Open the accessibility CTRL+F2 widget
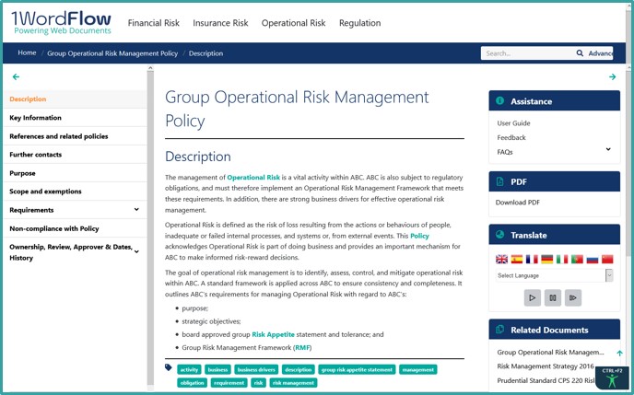Image resolution: width=634 pixels, height=395 pixels. tap(612, 378)
